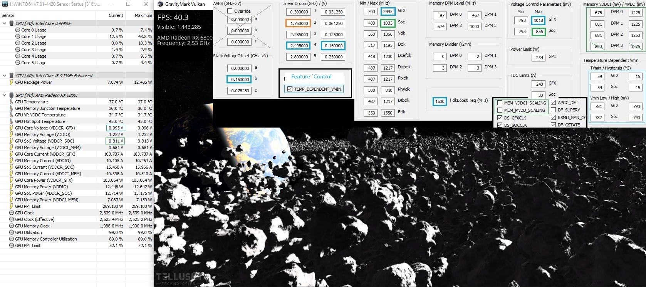Click the icon beside GPU Memory Junction Temperature
Image resolution: width=646 pixels, height=287 pixels.
12,108
